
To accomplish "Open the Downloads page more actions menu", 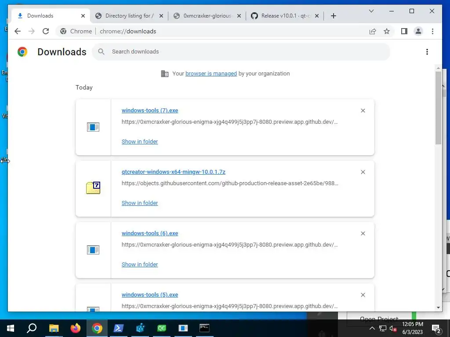I will coord(427,52).
